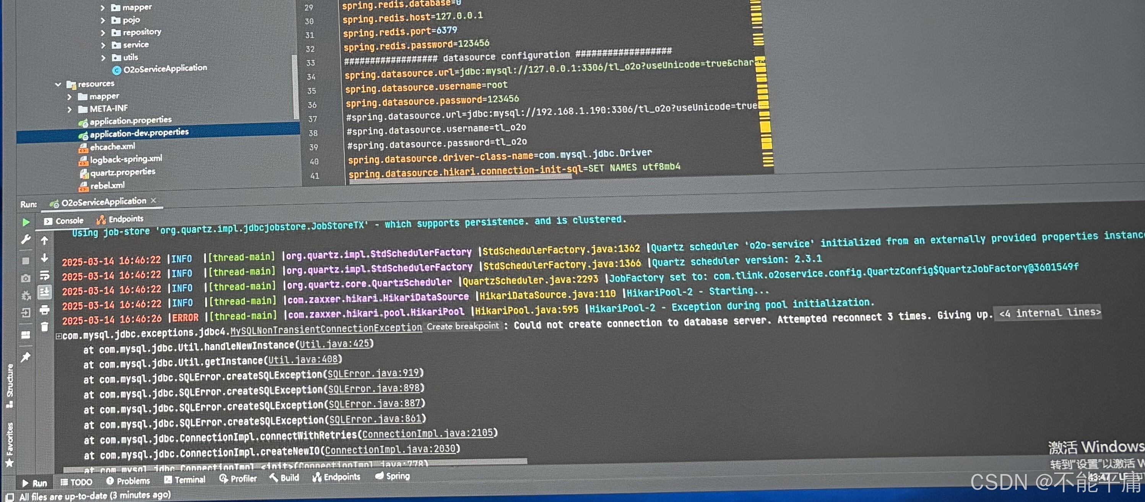
Task: Take a thread dump with camera icon
Action: coord(26,278)
